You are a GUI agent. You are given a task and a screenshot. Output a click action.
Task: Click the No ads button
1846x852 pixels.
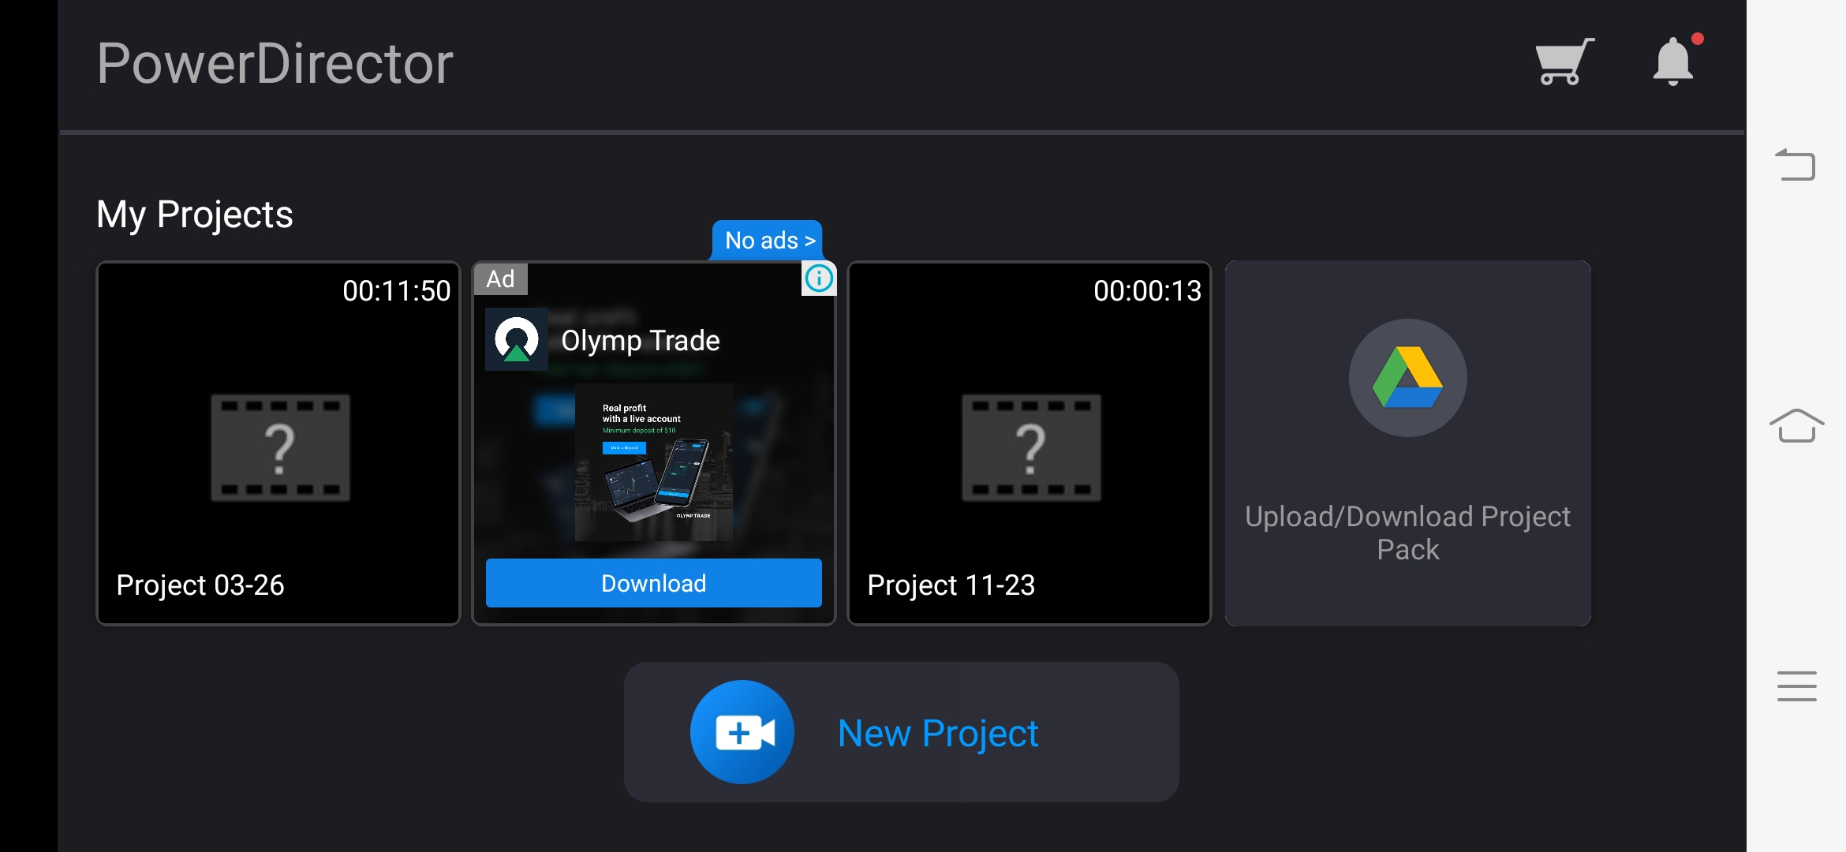pos(768,240)
